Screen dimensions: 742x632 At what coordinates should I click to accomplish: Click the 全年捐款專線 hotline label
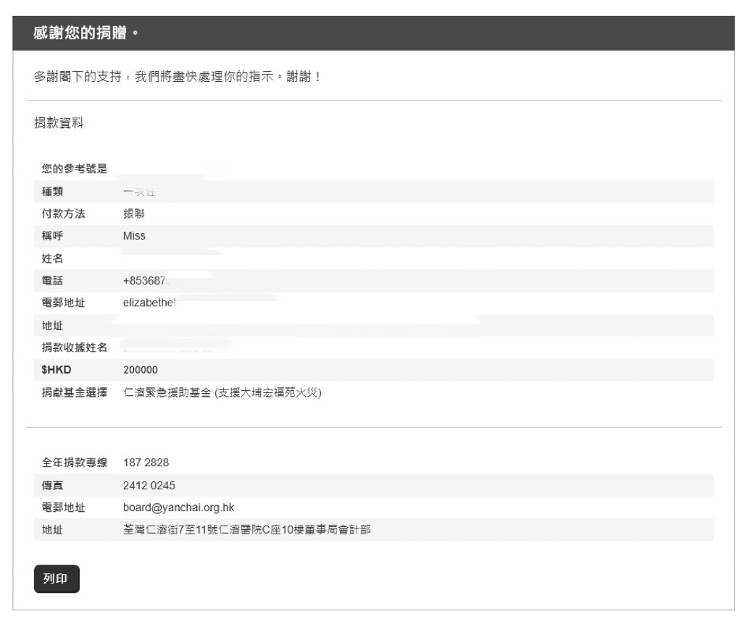tap(75, 463)
